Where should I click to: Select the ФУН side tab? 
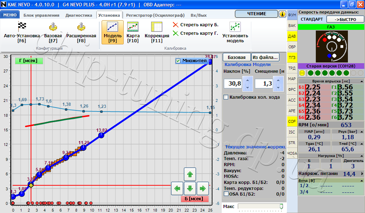pos(292,15)
